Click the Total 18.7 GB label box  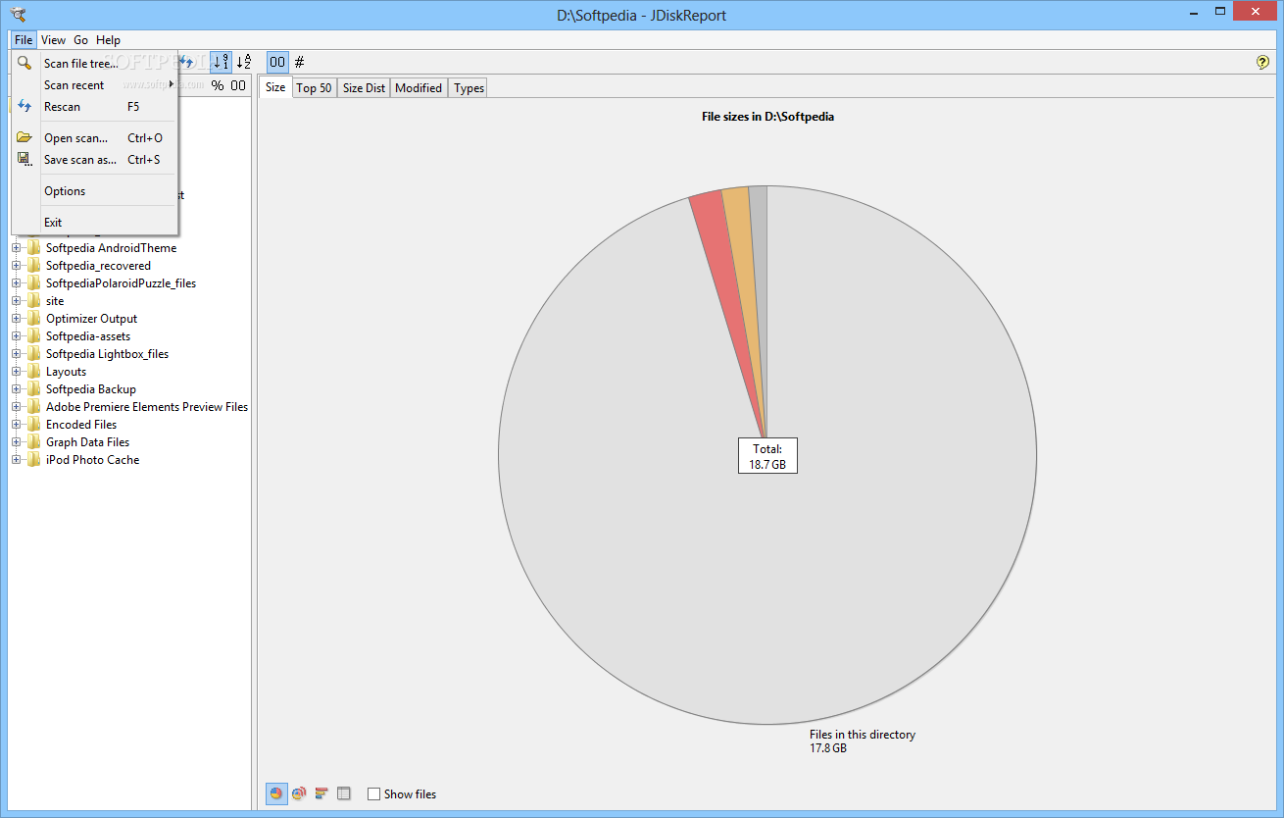click(767, 456)
